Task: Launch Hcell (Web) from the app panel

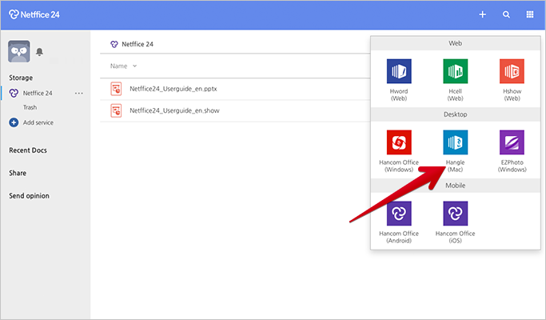Action: (x=455, y=71)
